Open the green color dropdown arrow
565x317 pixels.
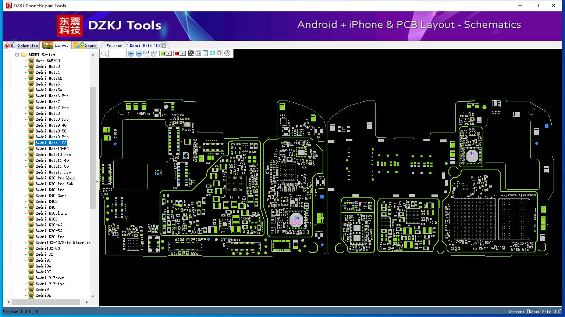pos(169,54)
